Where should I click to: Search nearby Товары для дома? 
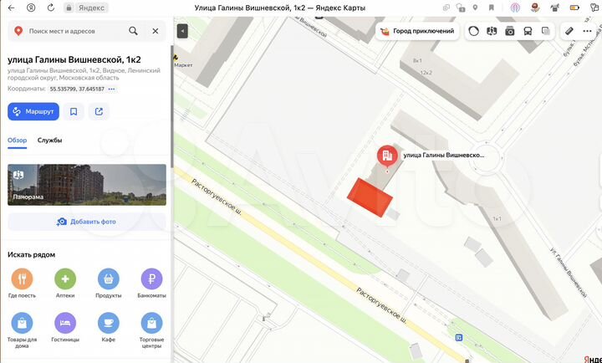[x=22, y=330]
